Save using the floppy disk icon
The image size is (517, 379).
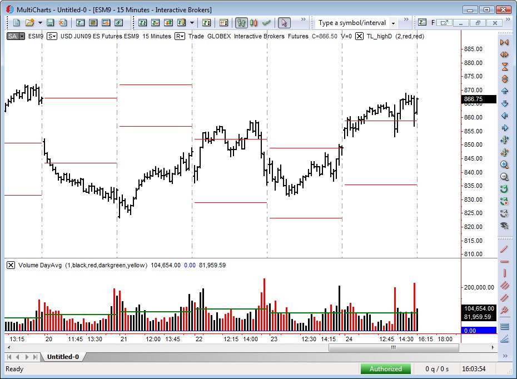pos(50,23)
